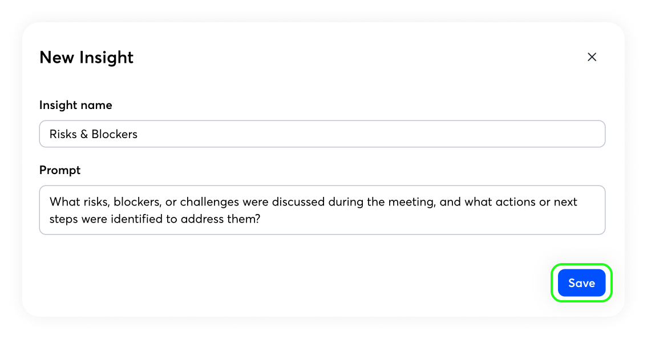647x339 pixels.
Task: Click the word "Insight" in dialog title
Action: pyautogui.click(x=107, y=58)
